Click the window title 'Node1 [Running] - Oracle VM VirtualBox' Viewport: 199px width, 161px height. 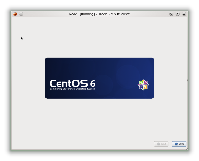coord(99,14)
